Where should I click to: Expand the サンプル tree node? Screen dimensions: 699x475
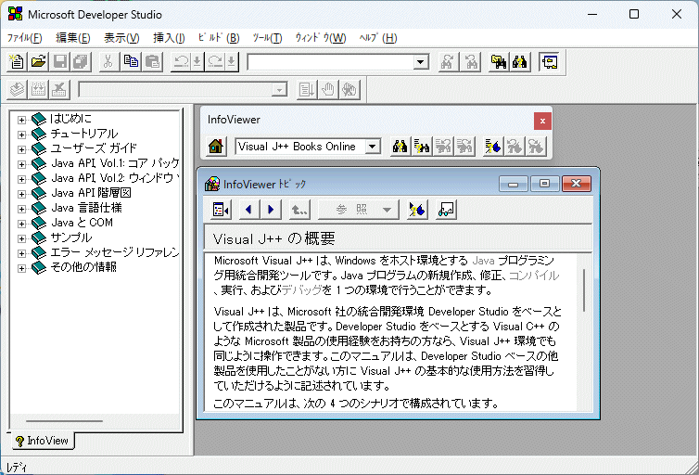point(21,238)
